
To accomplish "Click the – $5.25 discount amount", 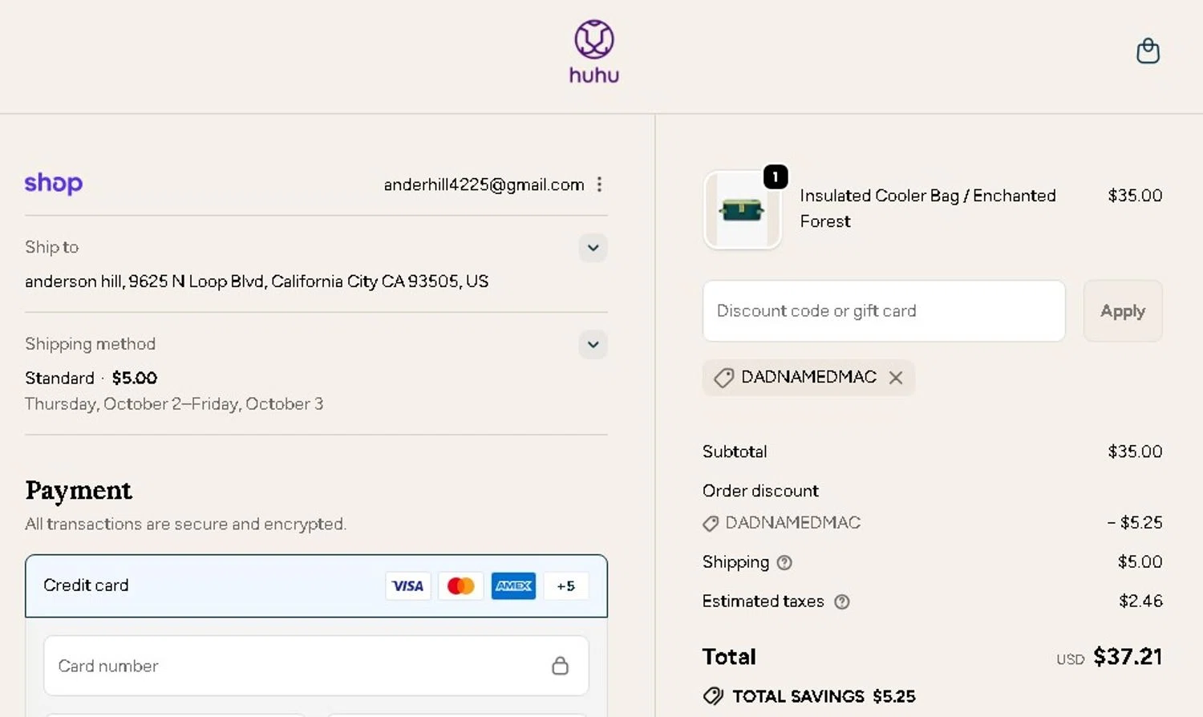I will (1135, 523).
